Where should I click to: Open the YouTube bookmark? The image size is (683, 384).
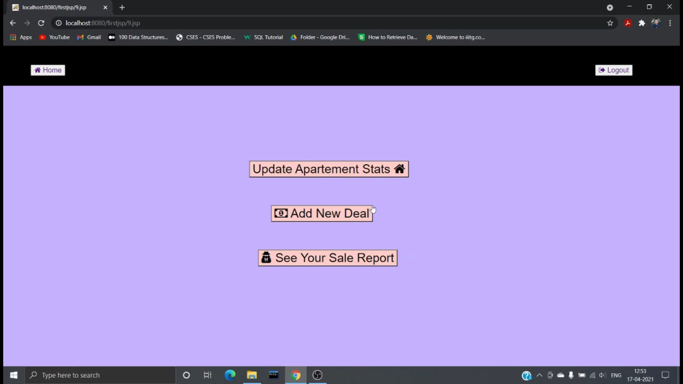pyautogui.click(x=54, y=37)
